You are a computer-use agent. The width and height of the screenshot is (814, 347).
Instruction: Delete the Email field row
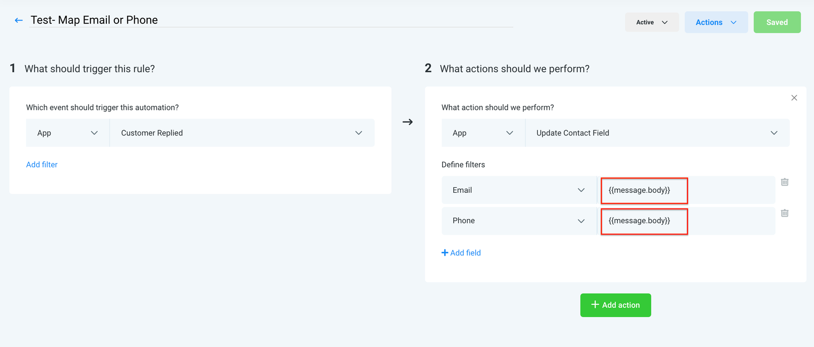tap(784, 182)
